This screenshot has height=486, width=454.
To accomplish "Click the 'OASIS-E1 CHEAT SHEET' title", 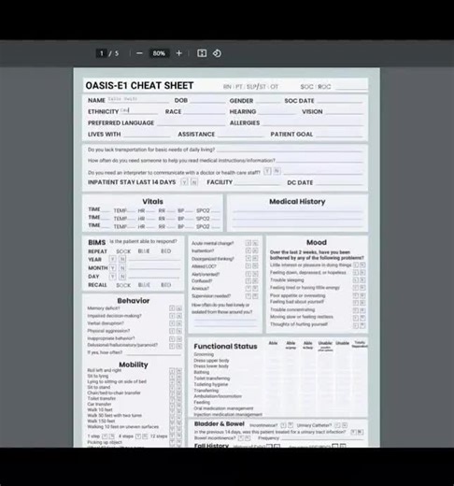I will 139,85.
